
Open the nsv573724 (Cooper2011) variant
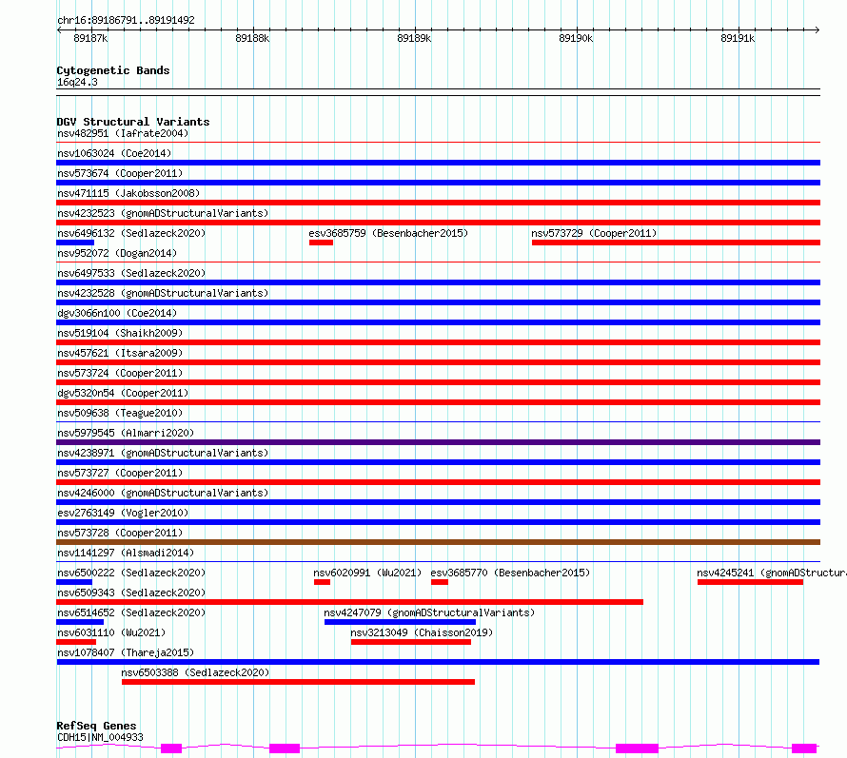pos(120,373)
